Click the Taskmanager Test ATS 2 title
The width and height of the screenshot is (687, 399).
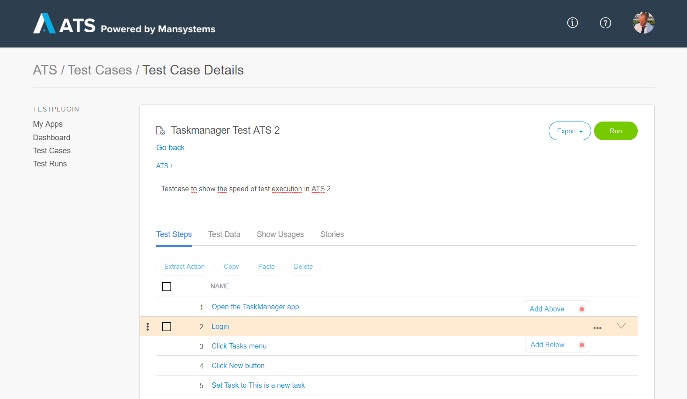[x=226, y=130]
